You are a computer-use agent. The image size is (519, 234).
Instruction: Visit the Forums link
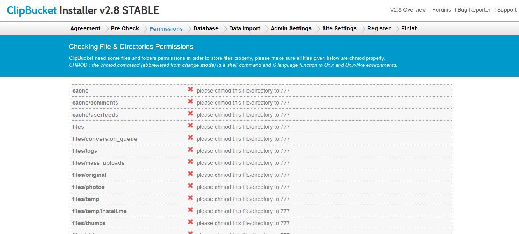(442, 10)
